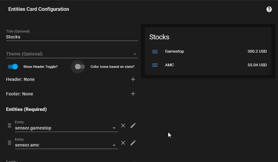Enable Color icons based on state
The height and width of the screenshot is (162, 278).
pos(80,67)
